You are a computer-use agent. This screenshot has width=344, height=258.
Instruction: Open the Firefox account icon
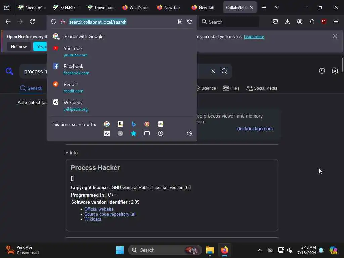coord(300,21)
